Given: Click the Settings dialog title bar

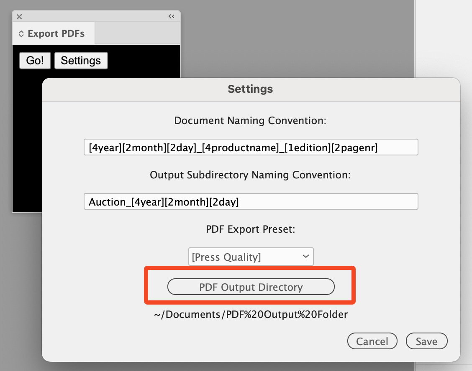Looking at the screenshot, I should [x=250, y=89].
